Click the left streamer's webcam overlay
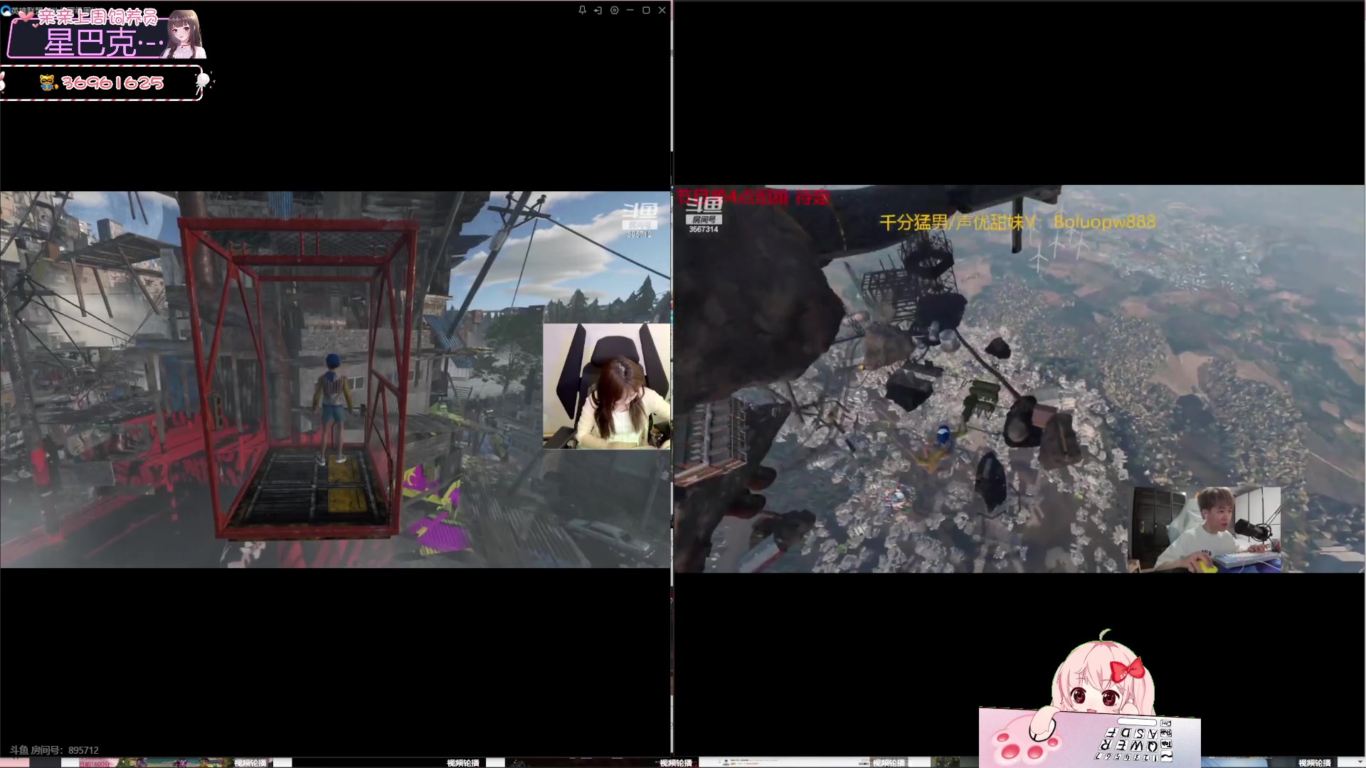This screenshot has width=1366, height=768. [606, 386]
